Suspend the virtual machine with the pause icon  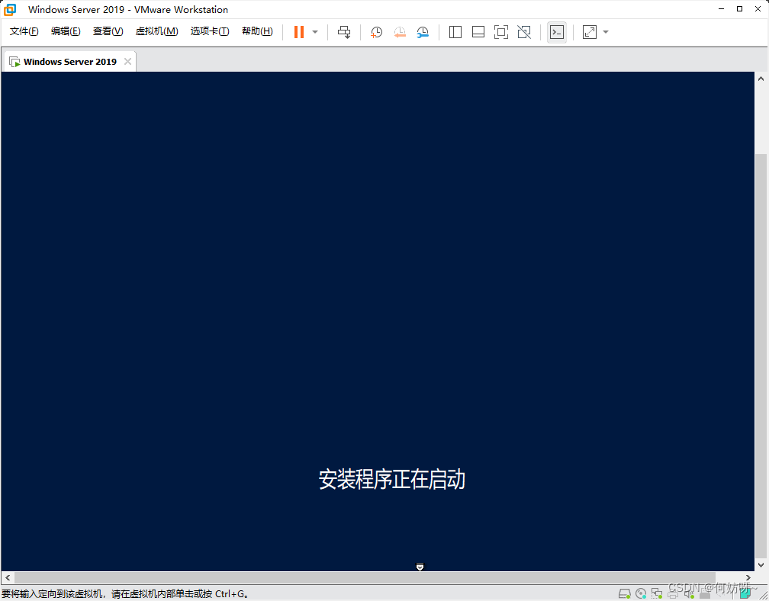299,32
